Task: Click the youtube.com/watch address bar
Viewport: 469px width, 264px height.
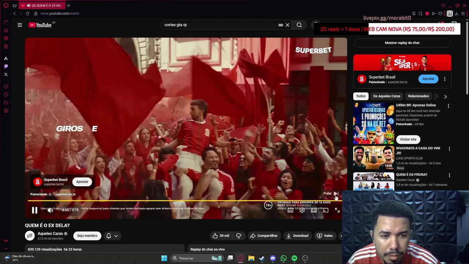Action: pos(60,14)
